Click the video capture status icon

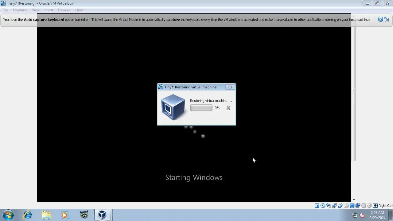tap(358, 206)
